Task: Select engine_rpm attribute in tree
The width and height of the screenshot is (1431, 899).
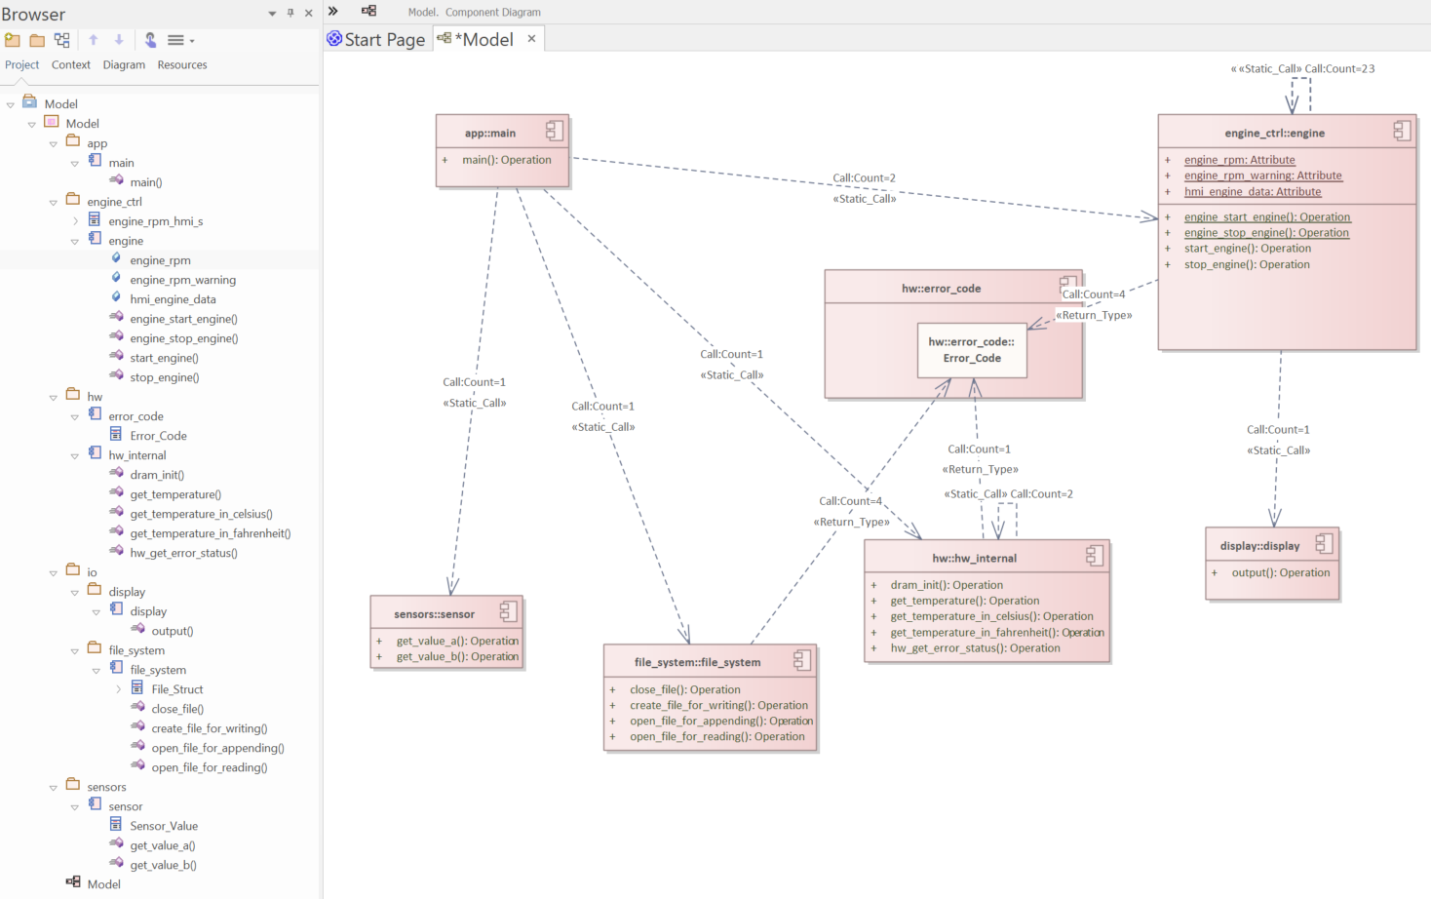Action: pos(160,260)
